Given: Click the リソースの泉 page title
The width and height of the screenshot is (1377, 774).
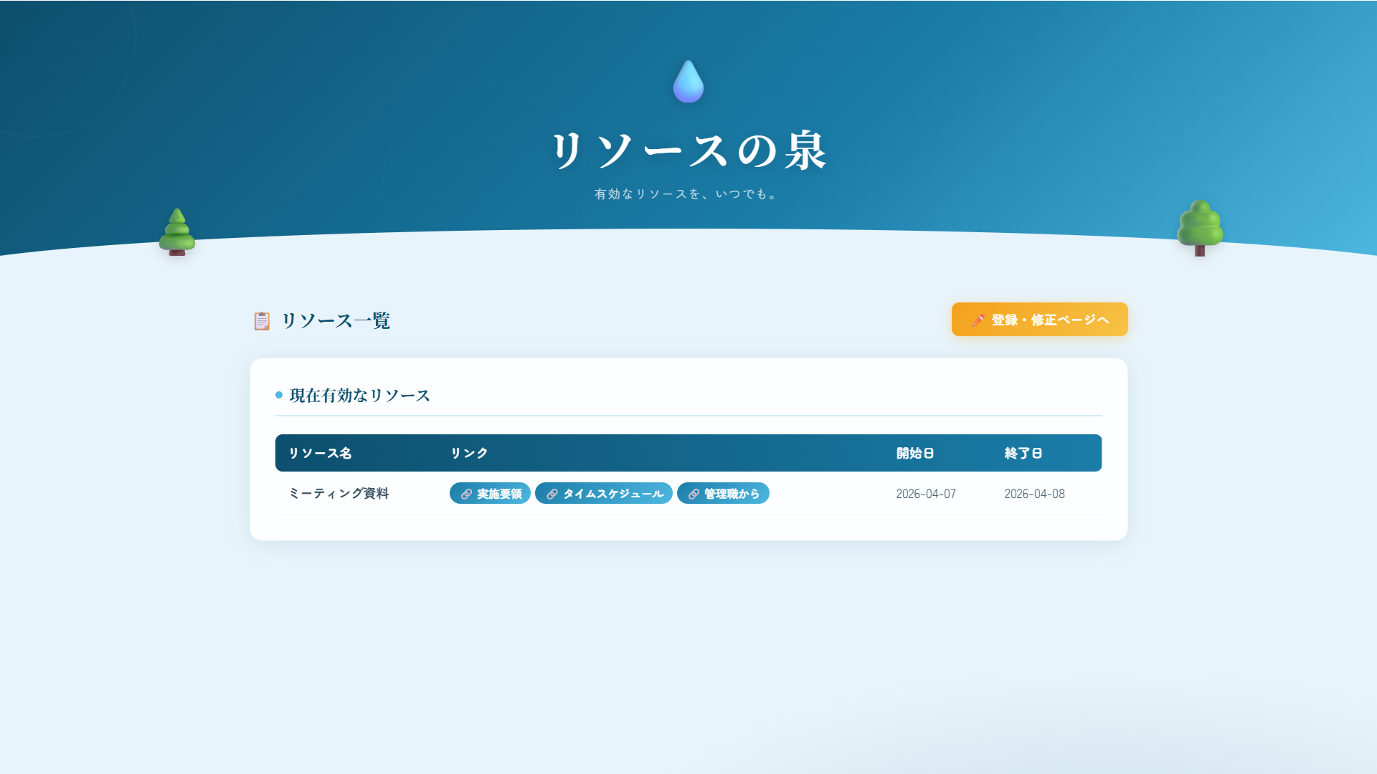Looking at the screenshot, I should 688,150.
